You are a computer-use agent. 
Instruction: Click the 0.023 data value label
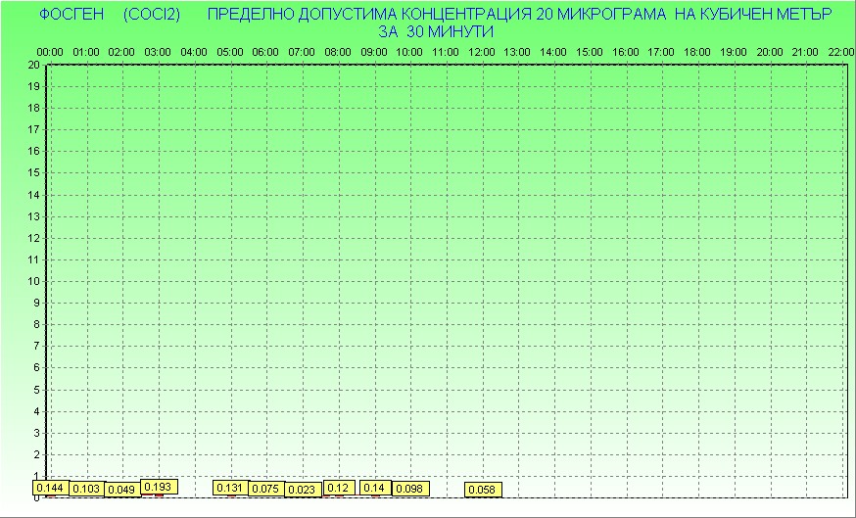coord(303,490)
